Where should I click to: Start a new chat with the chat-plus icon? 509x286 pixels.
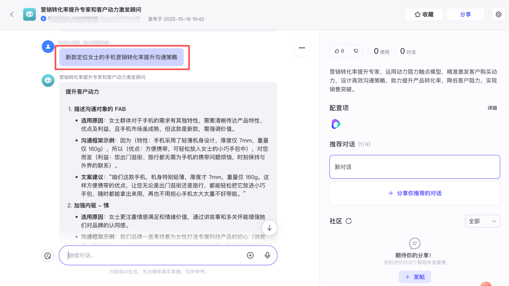tap(48, 255)
